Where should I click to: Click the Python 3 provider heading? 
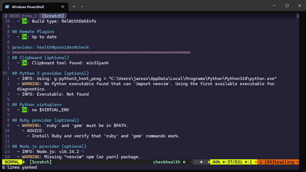coord(54,73)
